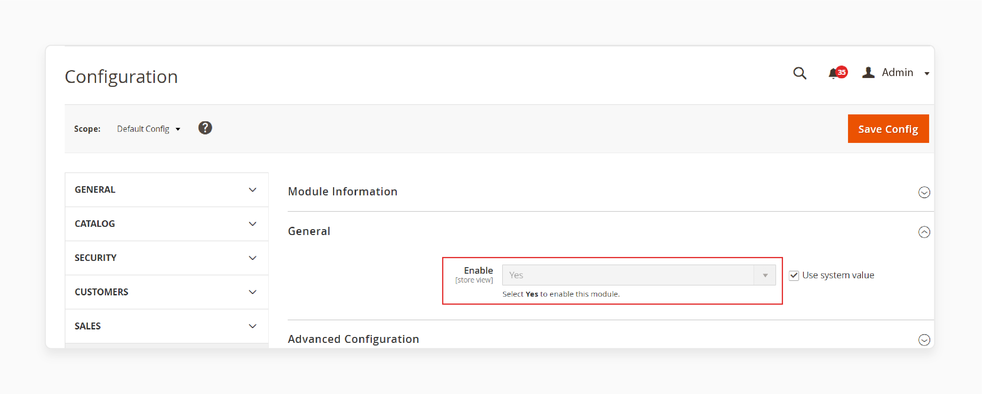Click the Scope: label
Screen dimensions: 982x394
click(87, 129)
